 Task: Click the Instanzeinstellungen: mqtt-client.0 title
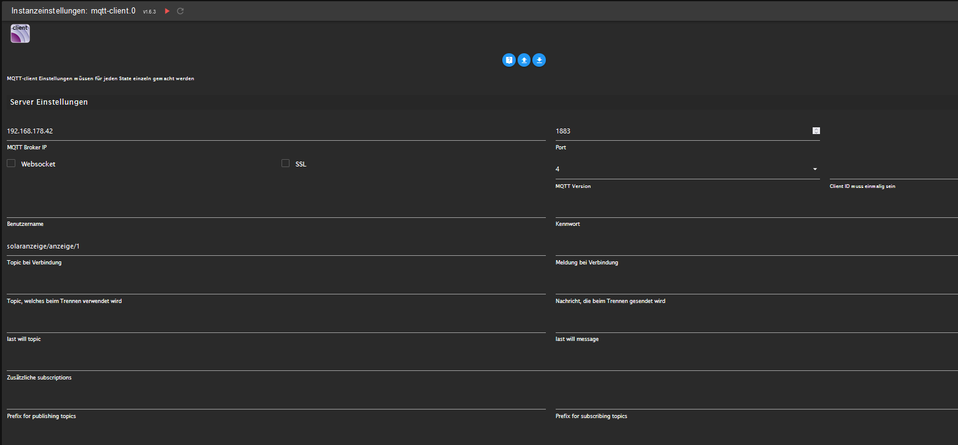tap(74, 11)
